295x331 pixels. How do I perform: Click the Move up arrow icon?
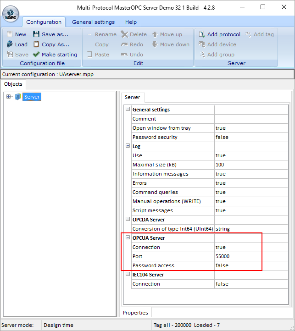(x=155, y=34)
